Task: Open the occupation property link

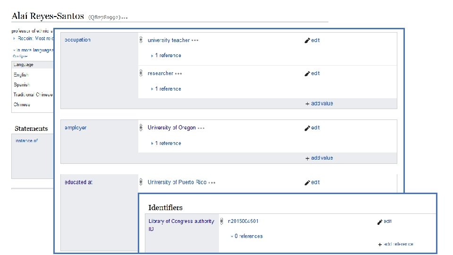Action: [77, 40]
